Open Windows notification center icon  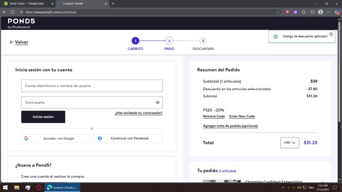[335, 187]
